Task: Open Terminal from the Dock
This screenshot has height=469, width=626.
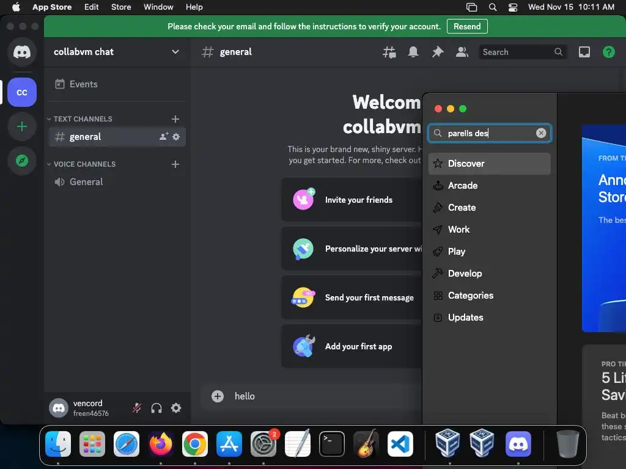Action: tap(332, 444)
